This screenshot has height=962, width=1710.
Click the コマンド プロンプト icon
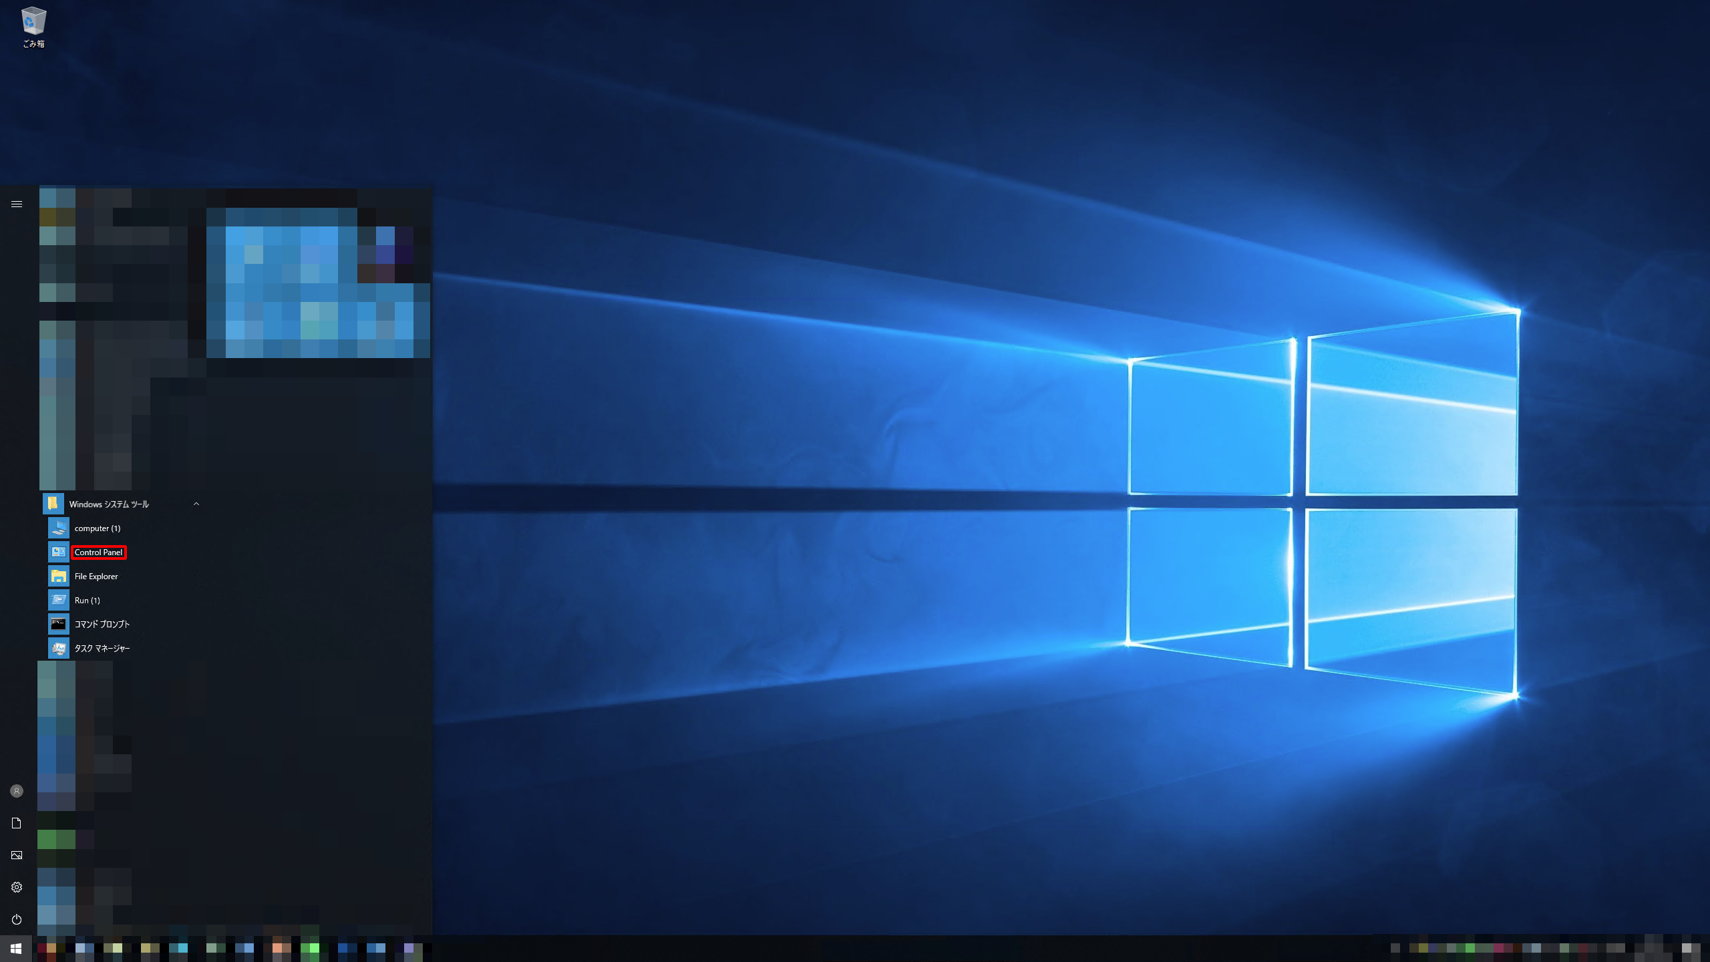coord(59,624)
